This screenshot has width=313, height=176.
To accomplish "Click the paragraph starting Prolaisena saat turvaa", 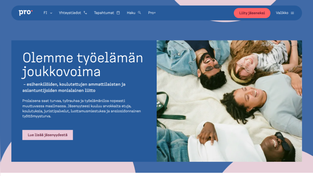I will pos(81,108).
